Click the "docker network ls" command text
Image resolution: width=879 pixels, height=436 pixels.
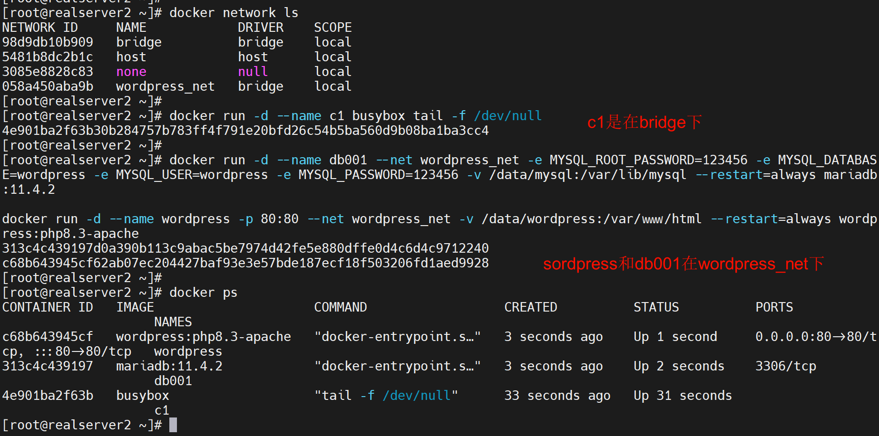point(234,13)
